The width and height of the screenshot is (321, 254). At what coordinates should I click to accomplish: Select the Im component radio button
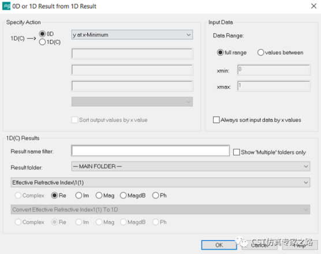[79, 196]
